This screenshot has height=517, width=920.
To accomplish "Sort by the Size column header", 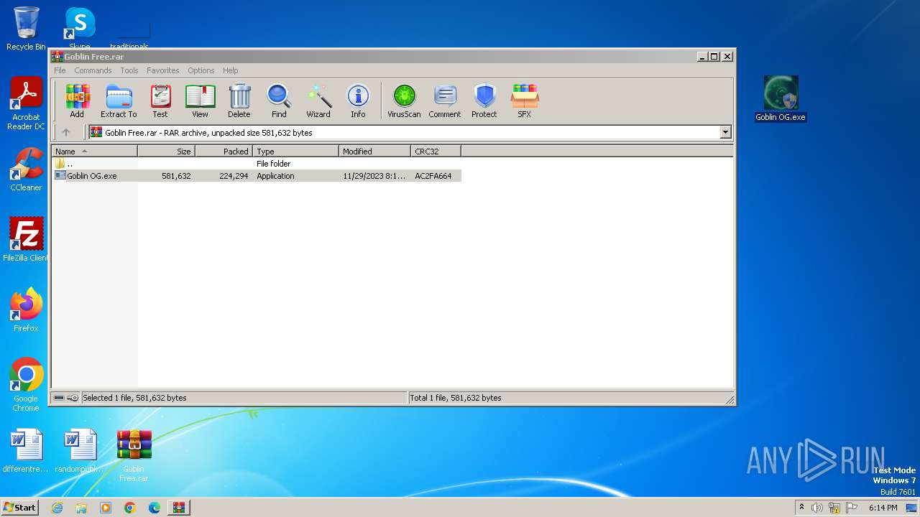I will [x=166, y=152].
